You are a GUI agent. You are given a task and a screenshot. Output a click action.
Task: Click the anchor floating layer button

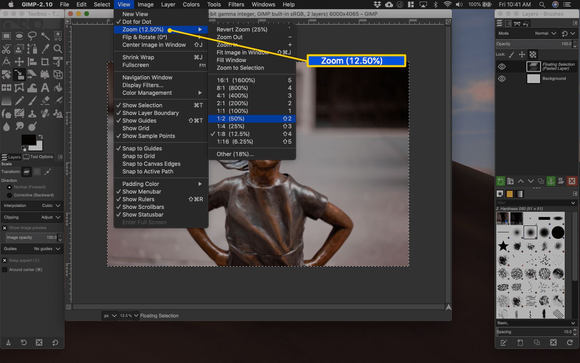point(551,181)
